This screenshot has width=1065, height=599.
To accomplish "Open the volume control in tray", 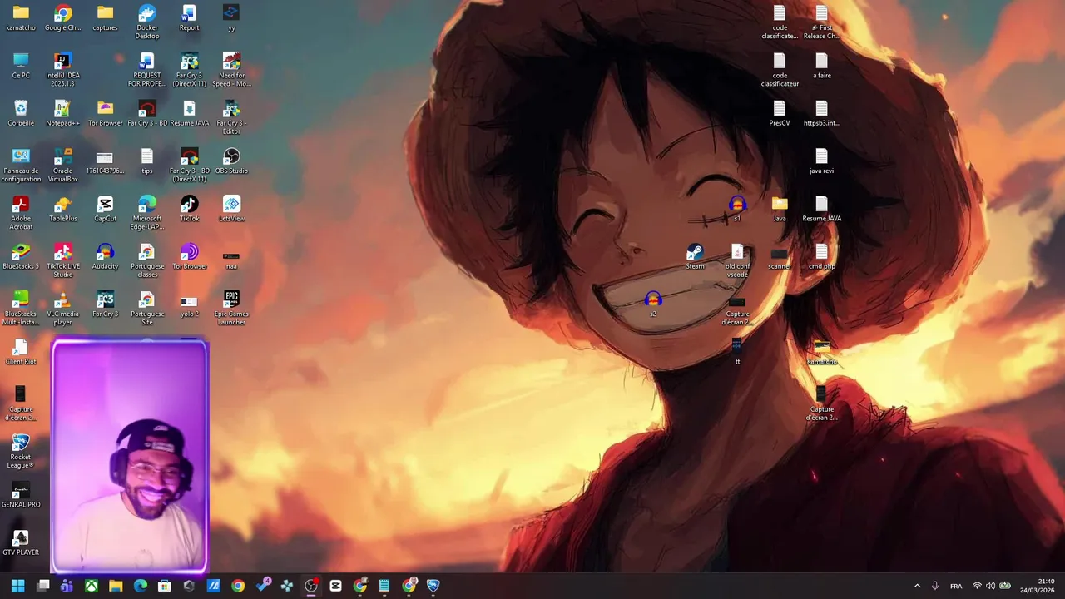I will [990, 586].
